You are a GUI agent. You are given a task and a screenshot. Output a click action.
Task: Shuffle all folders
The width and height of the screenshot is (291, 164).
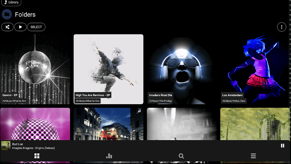coord(7,27)
